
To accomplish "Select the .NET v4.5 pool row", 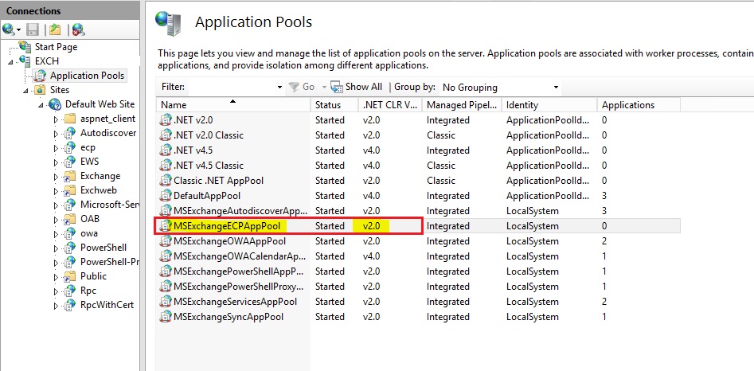I will [x=418, y=150].
